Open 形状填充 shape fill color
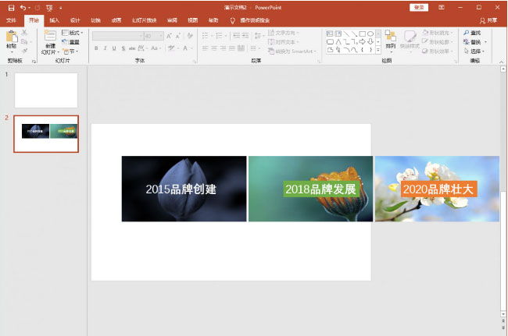 point(437,33)
